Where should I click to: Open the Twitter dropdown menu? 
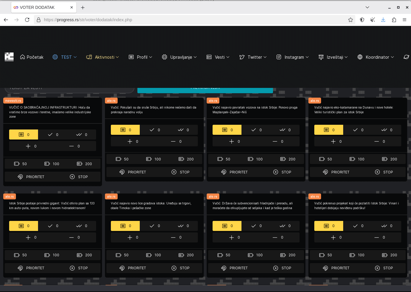click(x=253, y=57)
